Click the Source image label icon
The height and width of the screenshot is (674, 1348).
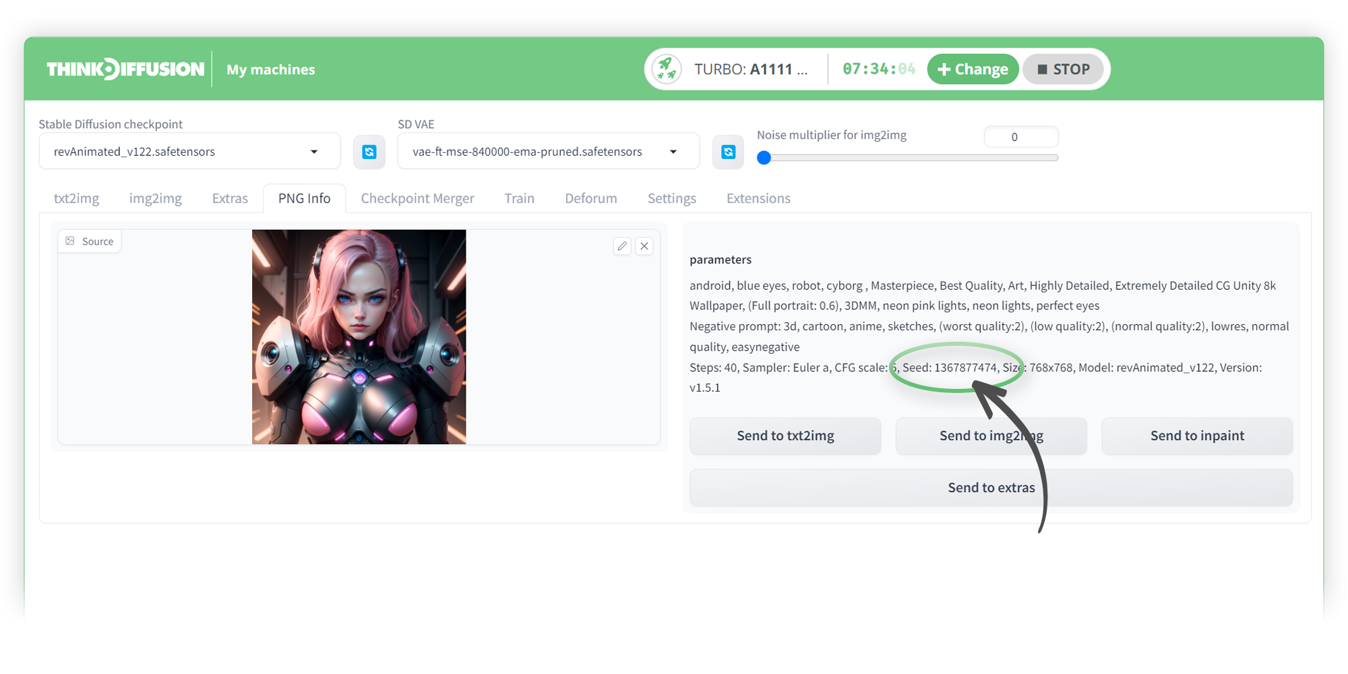pos(70,241)
